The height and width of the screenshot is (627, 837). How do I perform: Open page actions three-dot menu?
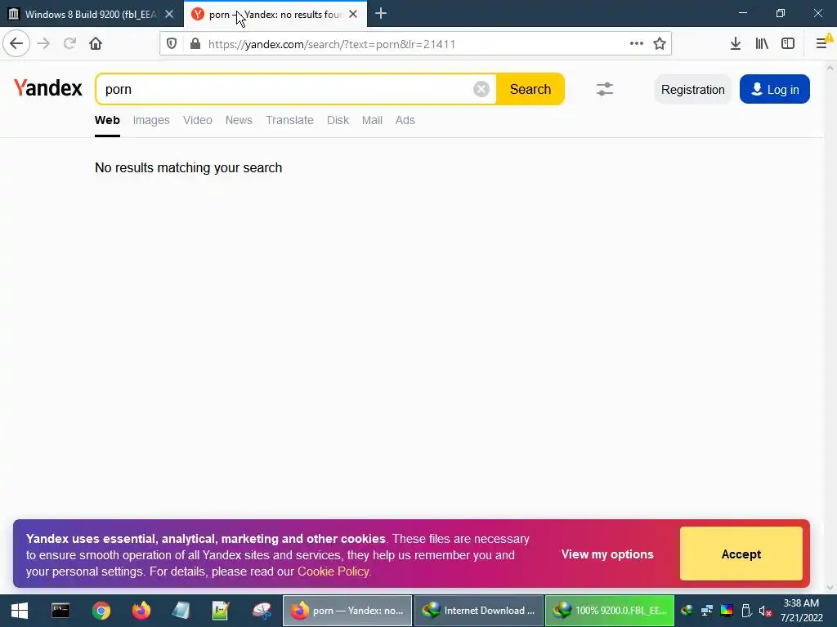point(636,44)
